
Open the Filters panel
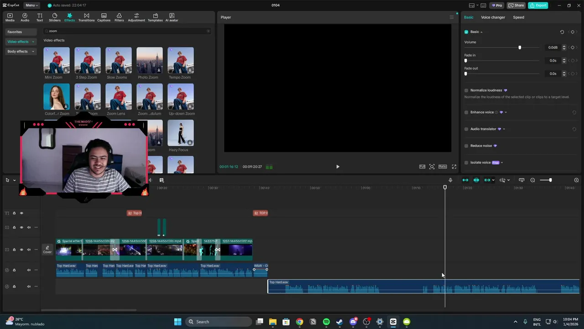coord(119,17)
